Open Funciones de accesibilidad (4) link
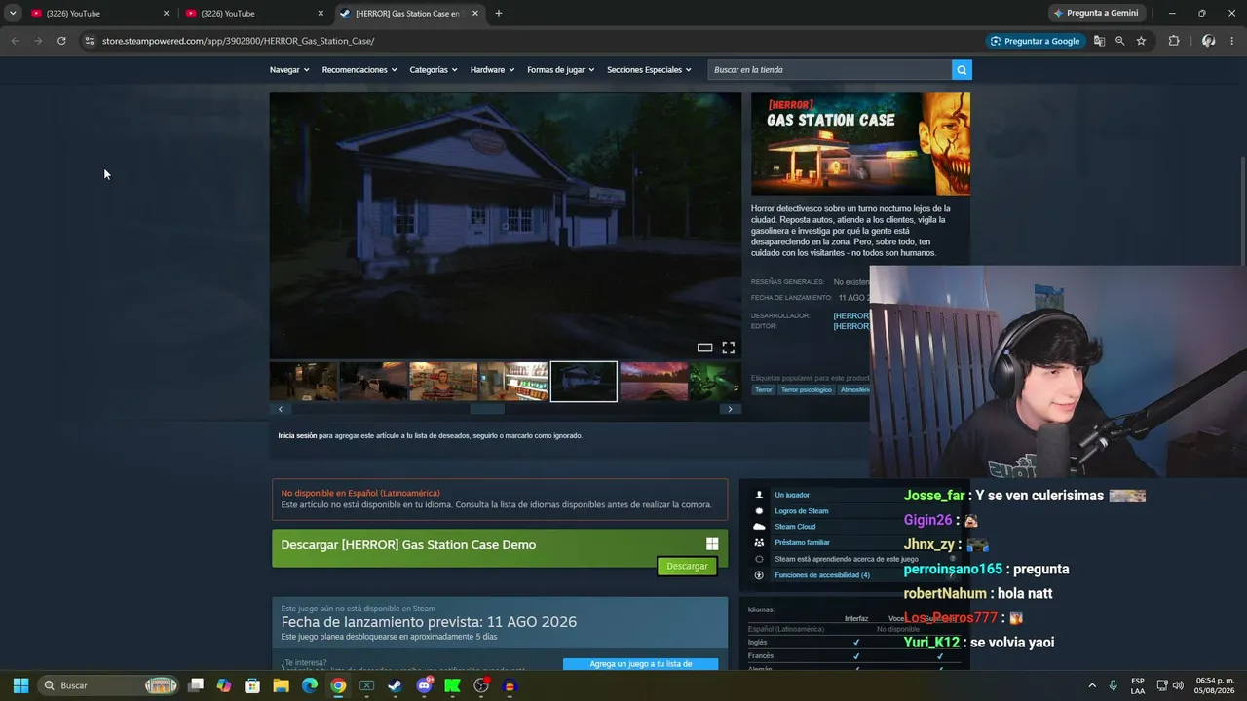 [822, 575]
